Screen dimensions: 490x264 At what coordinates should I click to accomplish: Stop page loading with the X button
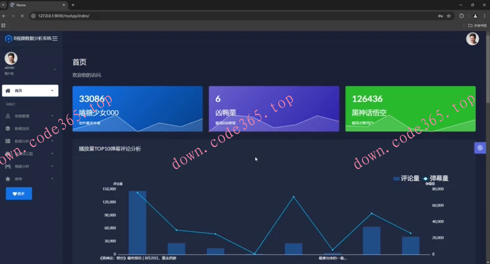[22, 16]
